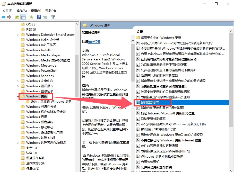Click the Export list toolbar icon
This screenshot has width=234, height=172.
(x=31, y=17)
